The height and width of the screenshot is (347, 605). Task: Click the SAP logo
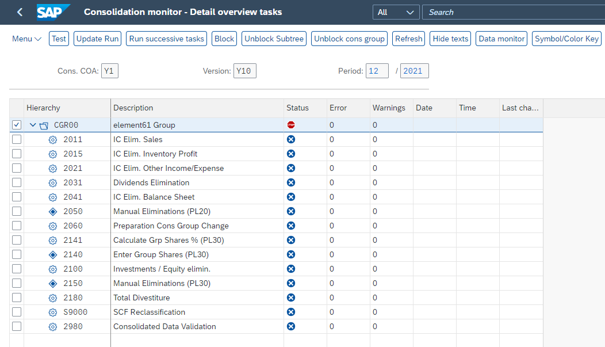[53, 12]
